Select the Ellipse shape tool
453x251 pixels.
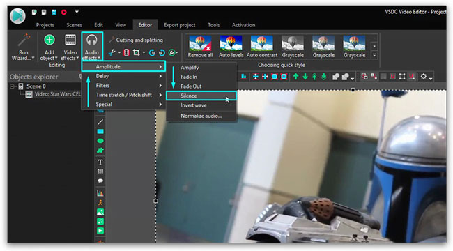pos(100,141)
